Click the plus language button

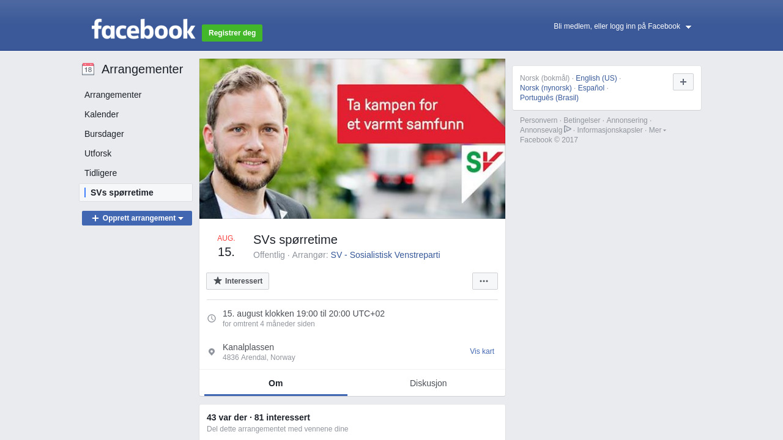(683, 82)
